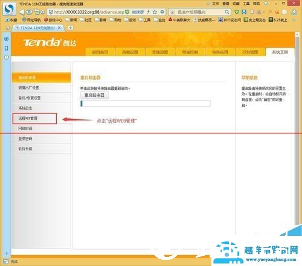The width and height of the screenshot is (302, 266).
Task: Open 社区 bookmark folder
Action: pyautogui.click(x=86, y=20)
